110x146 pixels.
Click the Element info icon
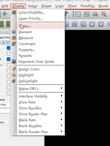point(14,32)
